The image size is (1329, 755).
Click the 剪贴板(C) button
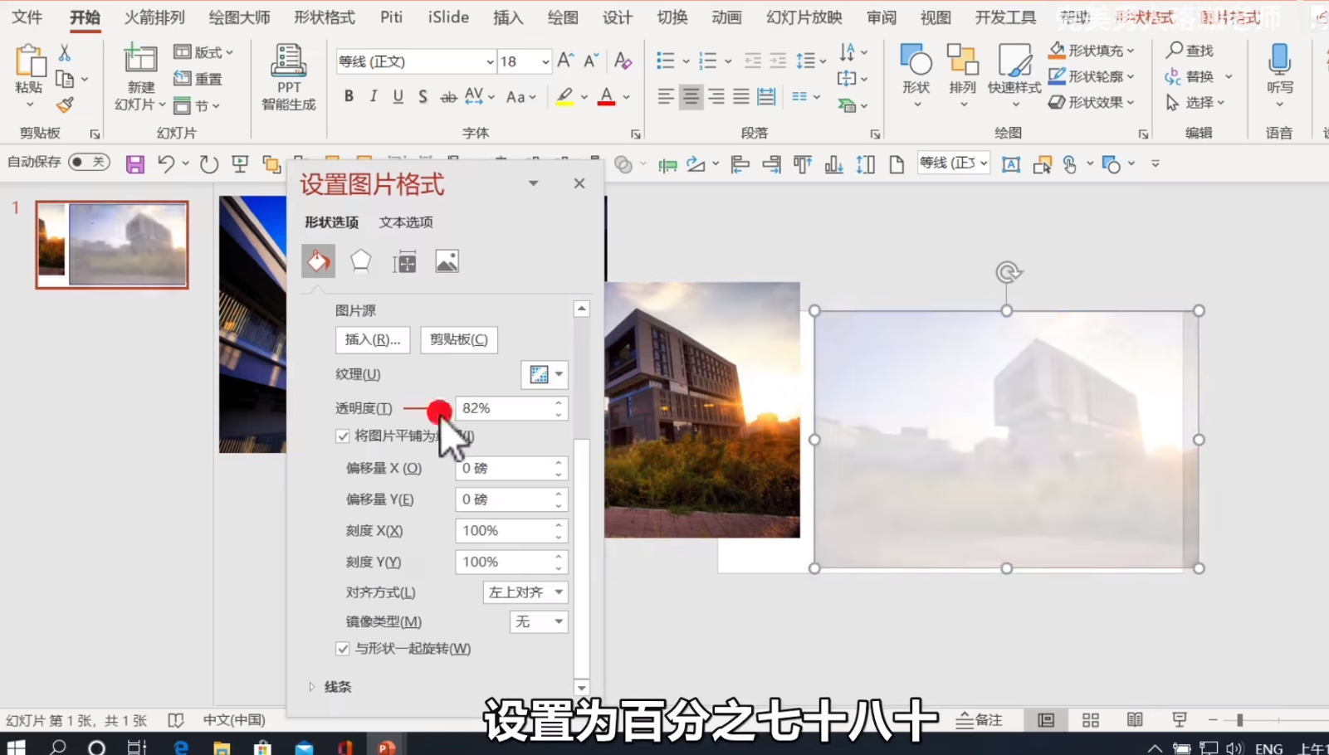[459, 339]
